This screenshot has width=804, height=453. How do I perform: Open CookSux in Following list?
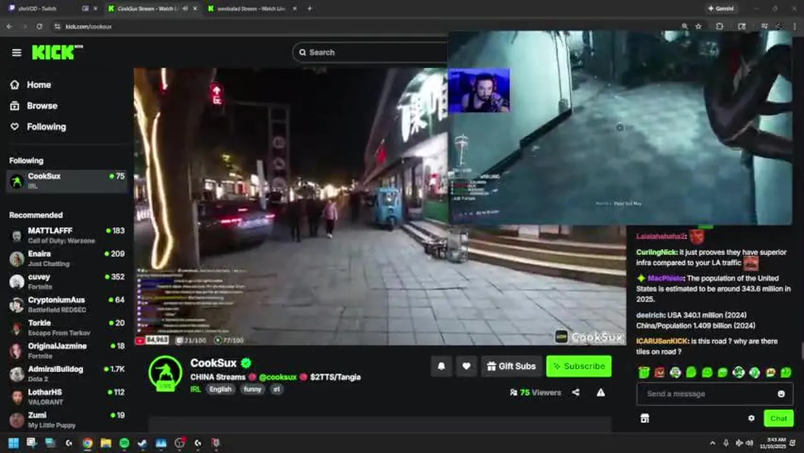[66, 181]
